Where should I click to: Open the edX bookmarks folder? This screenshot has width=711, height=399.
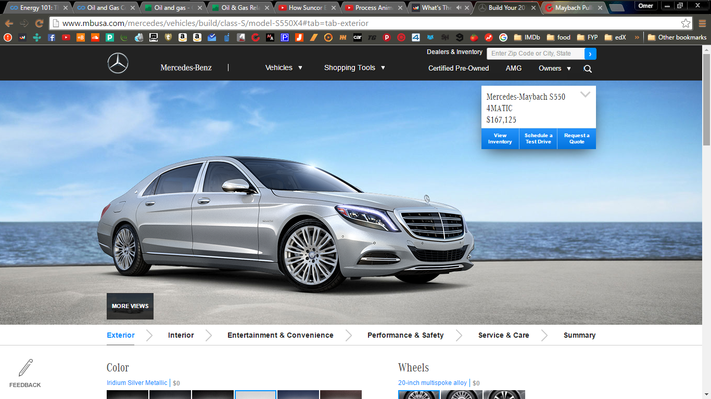[615, 37]
